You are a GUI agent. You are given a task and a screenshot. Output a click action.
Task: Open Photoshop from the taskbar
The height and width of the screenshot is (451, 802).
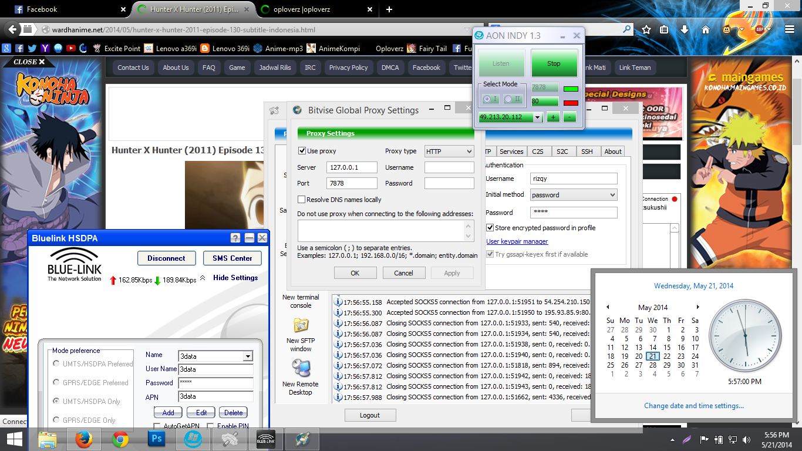click(157, 439)
